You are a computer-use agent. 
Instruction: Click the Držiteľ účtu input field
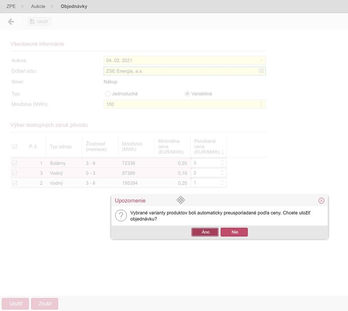click(x=180, y=71)
